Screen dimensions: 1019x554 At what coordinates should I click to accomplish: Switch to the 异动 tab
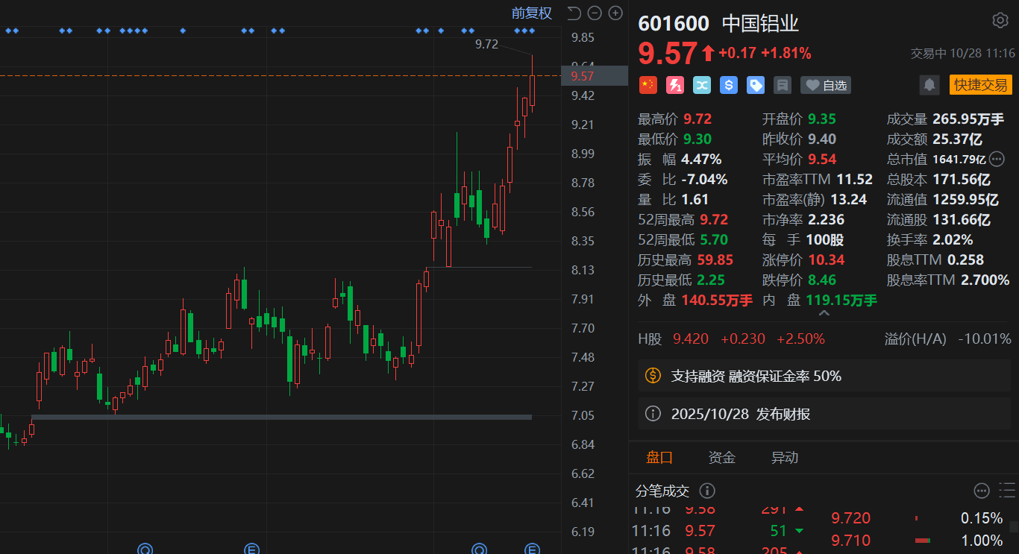coord(784,457)
